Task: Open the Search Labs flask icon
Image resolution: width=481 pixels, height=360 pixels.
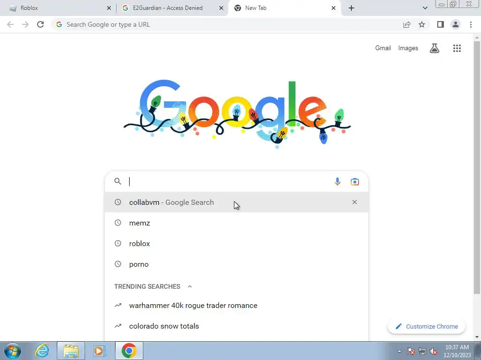Action: [x=434, y=48]
